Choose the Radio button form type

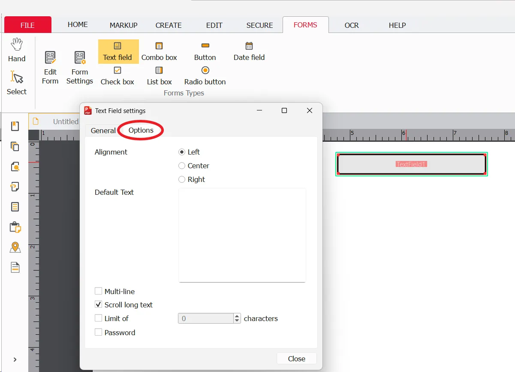coord(205,76)
